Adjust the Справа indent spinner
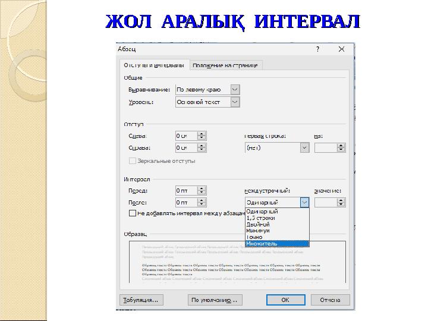This screenshot has height=321, width=428. 202,147
